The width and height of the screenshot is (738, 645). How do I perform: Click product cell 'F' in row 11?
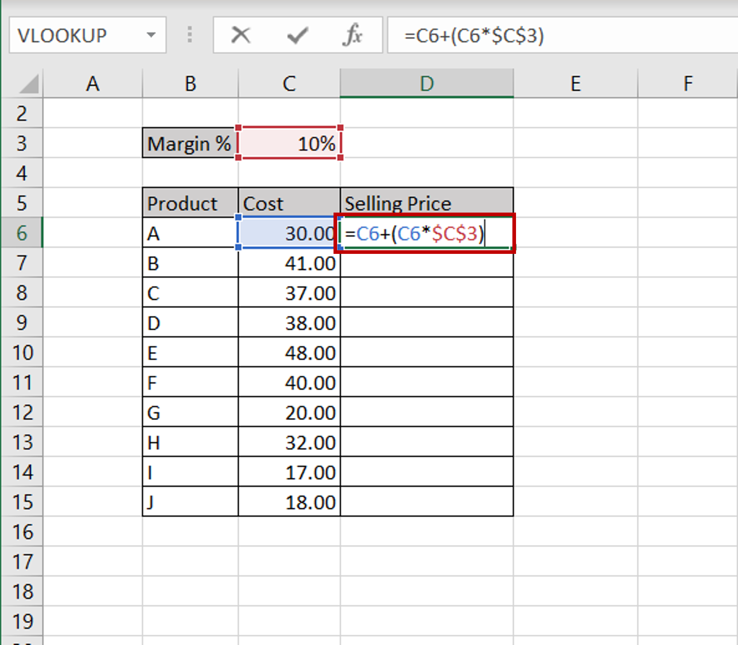click(x=190, y=382)
